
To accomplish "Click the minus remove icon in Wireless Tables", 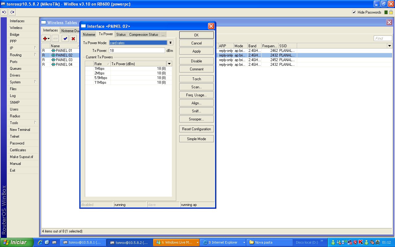I will [56, 39].
